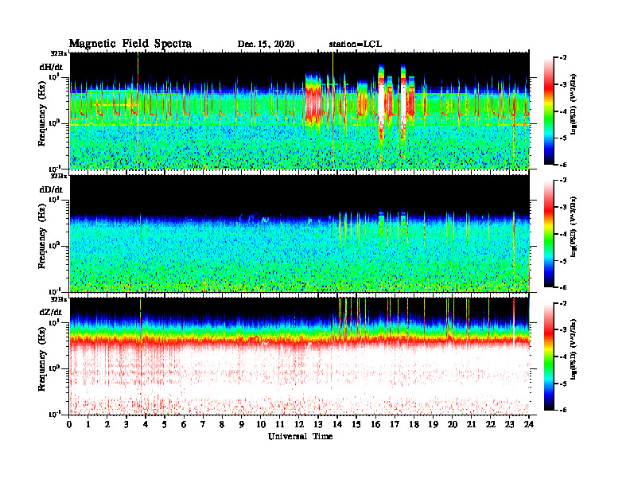Click the hour 13 tick label on the time axis
Viewport: 630px width, 487px height.
pos(318,425)
